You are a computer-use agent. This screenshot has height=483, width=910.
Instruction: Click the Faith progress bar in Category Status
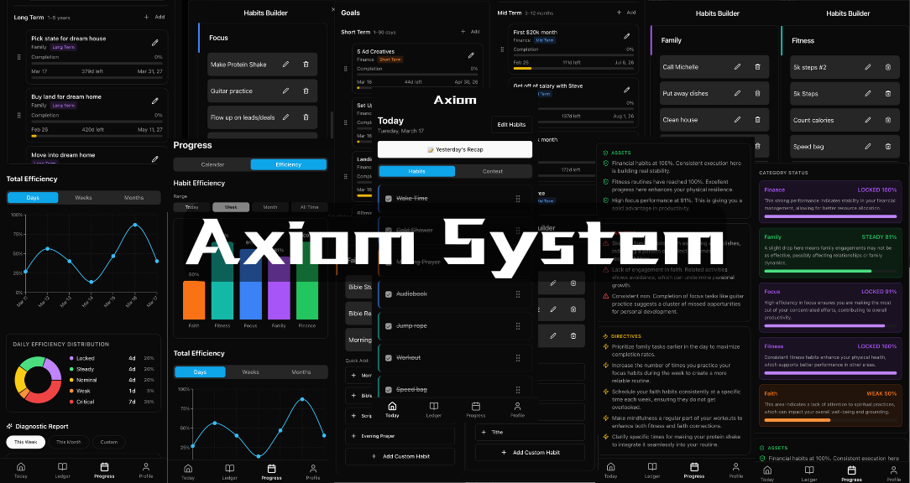(x=830, y=420)
